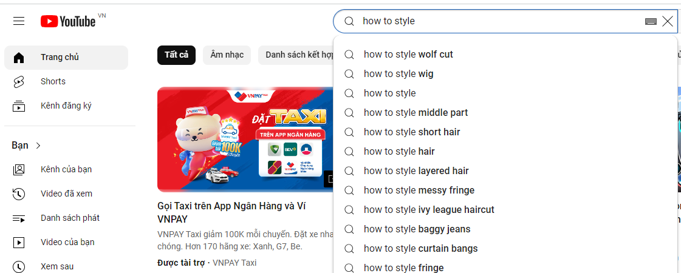The image size is (681, 273).
Task: Choose suggestion 'how to style baggy jeans'
Action: pos(505,229)
